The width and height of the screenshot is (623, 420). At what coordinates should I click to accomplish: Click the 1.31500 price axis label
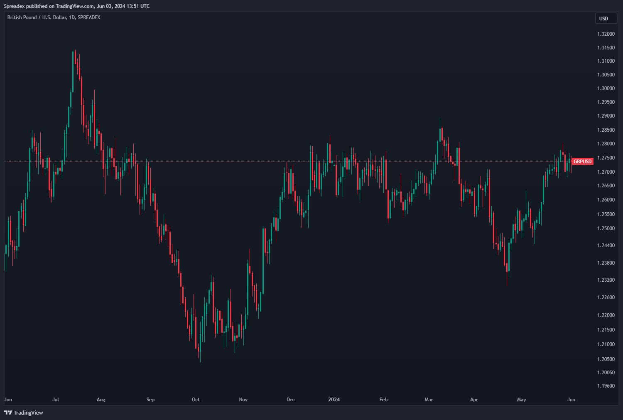coord(606,48)
